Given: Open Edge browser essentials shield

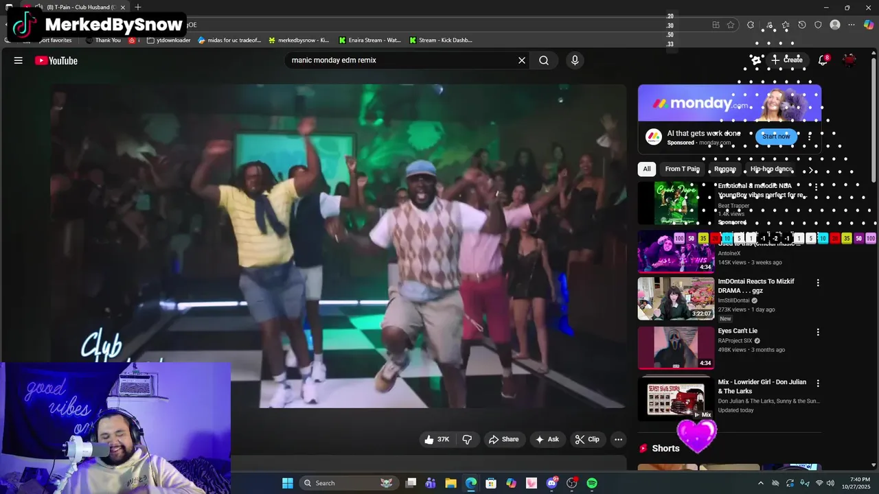Looking at the screenshot, I should click(818, 25).
